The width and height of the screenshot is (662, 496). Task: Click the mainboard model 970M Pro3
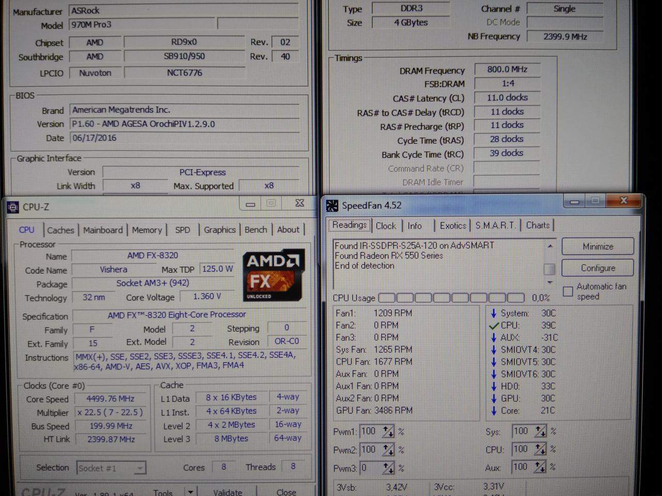[142, 24]
